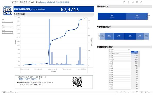
Task: Open the device preview/download menu at bottom
Action: [x=137, y=92]
